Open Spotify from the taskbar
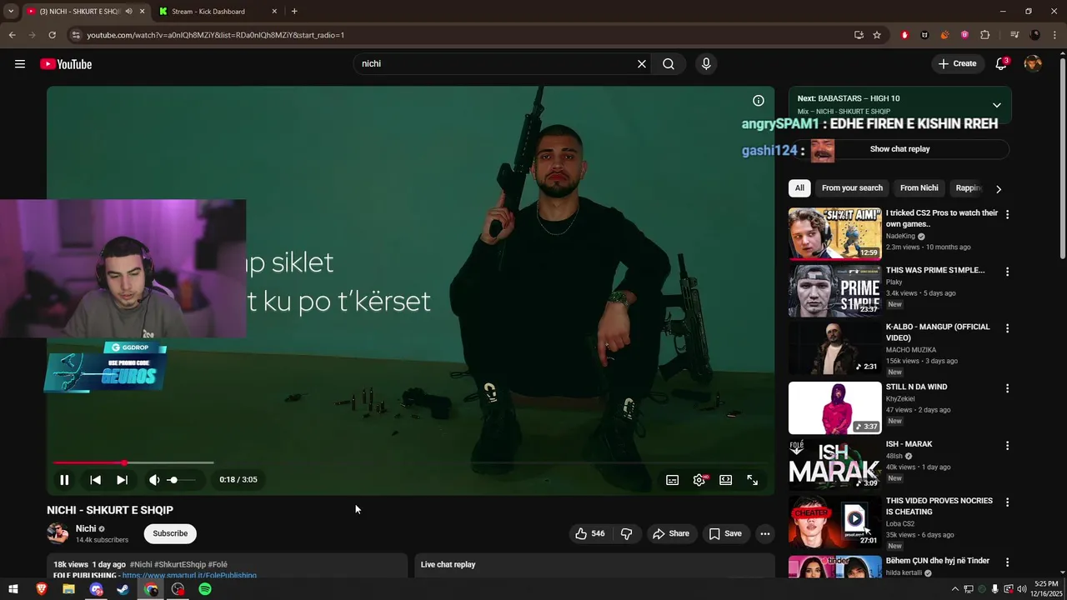Viewport: 1067px width, 600px height. click(205, 589)
